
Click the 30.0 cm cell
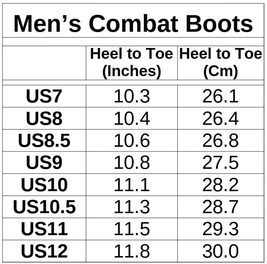220,251
